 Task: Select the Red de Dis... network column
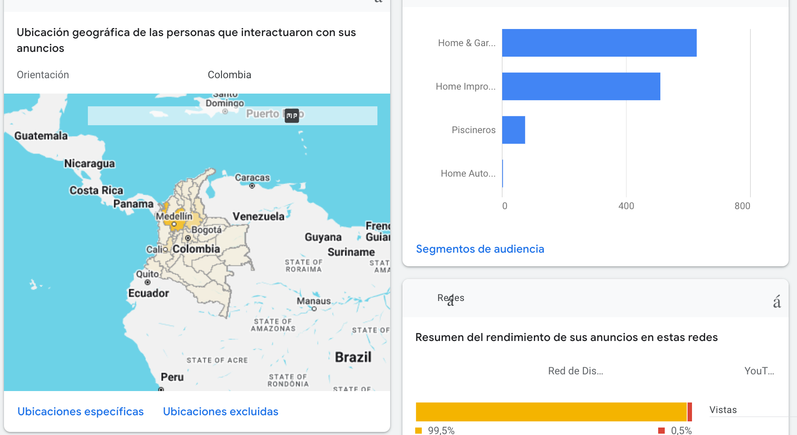point(575,371)
